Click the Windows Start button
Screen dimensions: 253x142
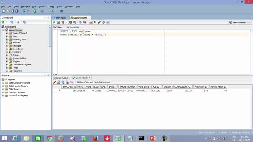click(4, 138)
